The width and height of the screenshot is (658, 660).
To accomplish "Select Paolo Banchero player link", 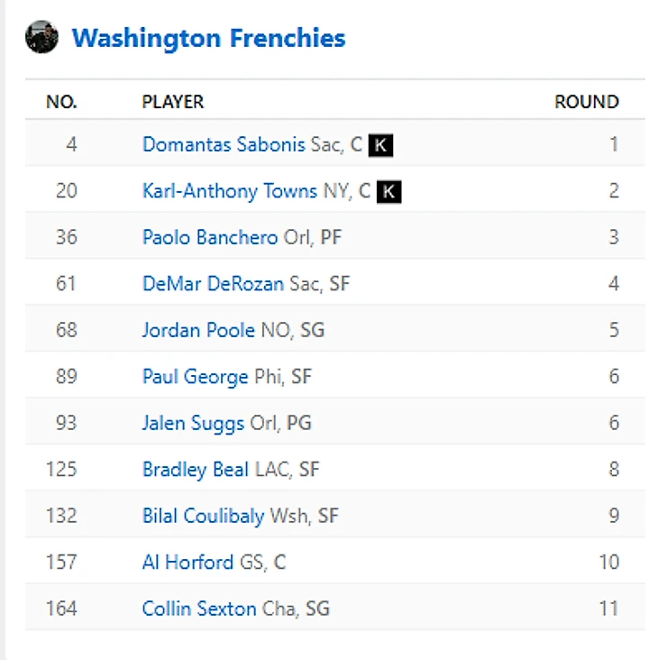I will [210, 237].
